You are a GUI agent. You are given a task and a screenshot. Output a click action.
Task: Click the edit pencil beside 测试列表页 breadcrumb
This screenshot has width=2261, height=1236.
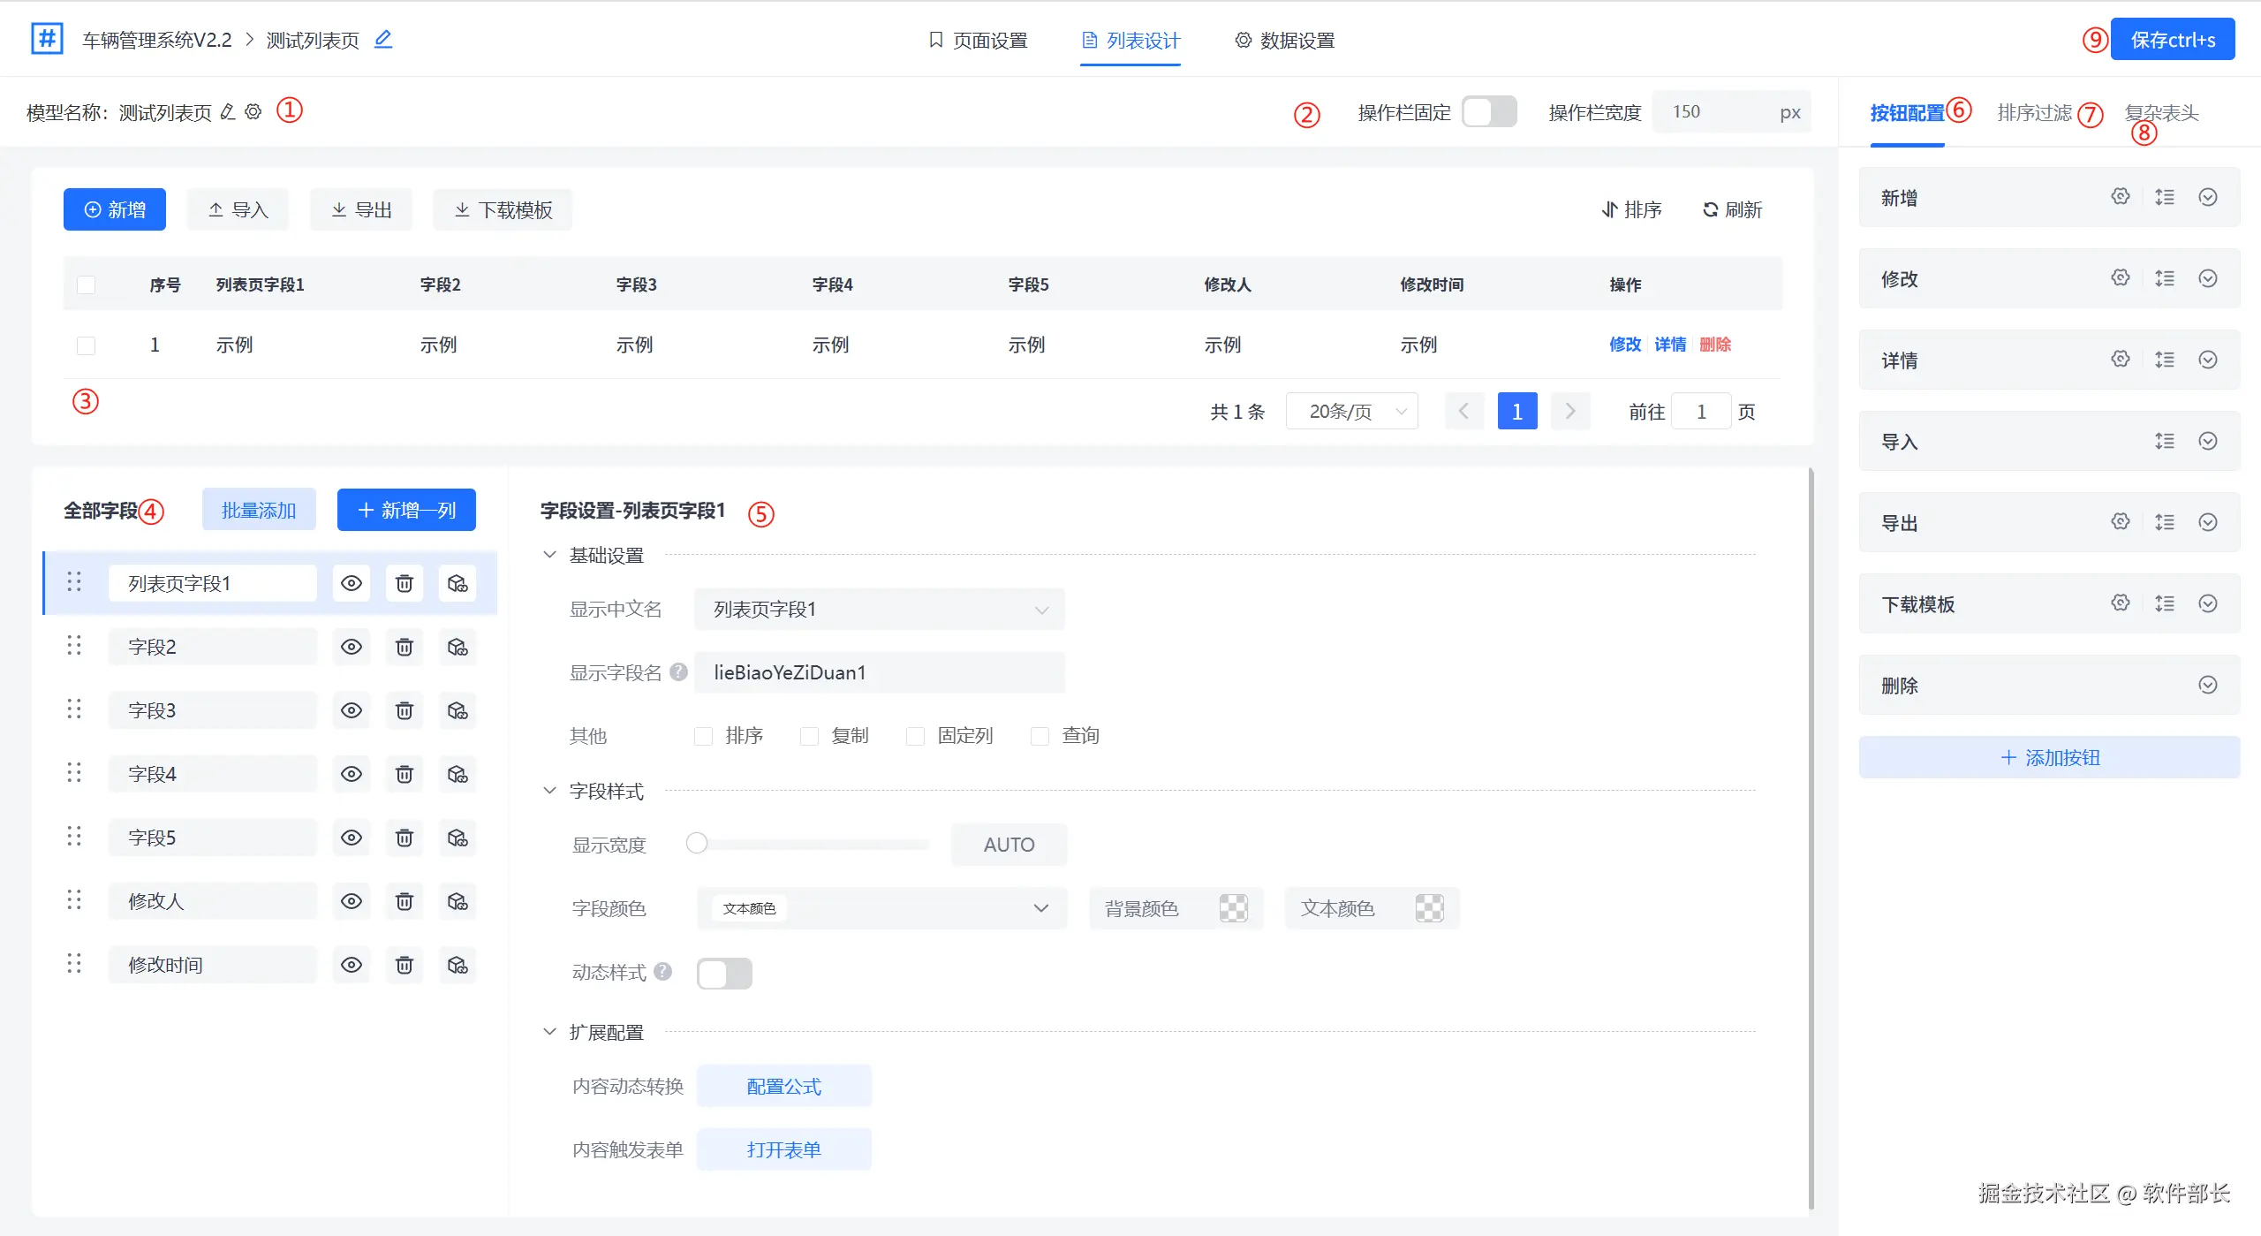click(382, 40)
